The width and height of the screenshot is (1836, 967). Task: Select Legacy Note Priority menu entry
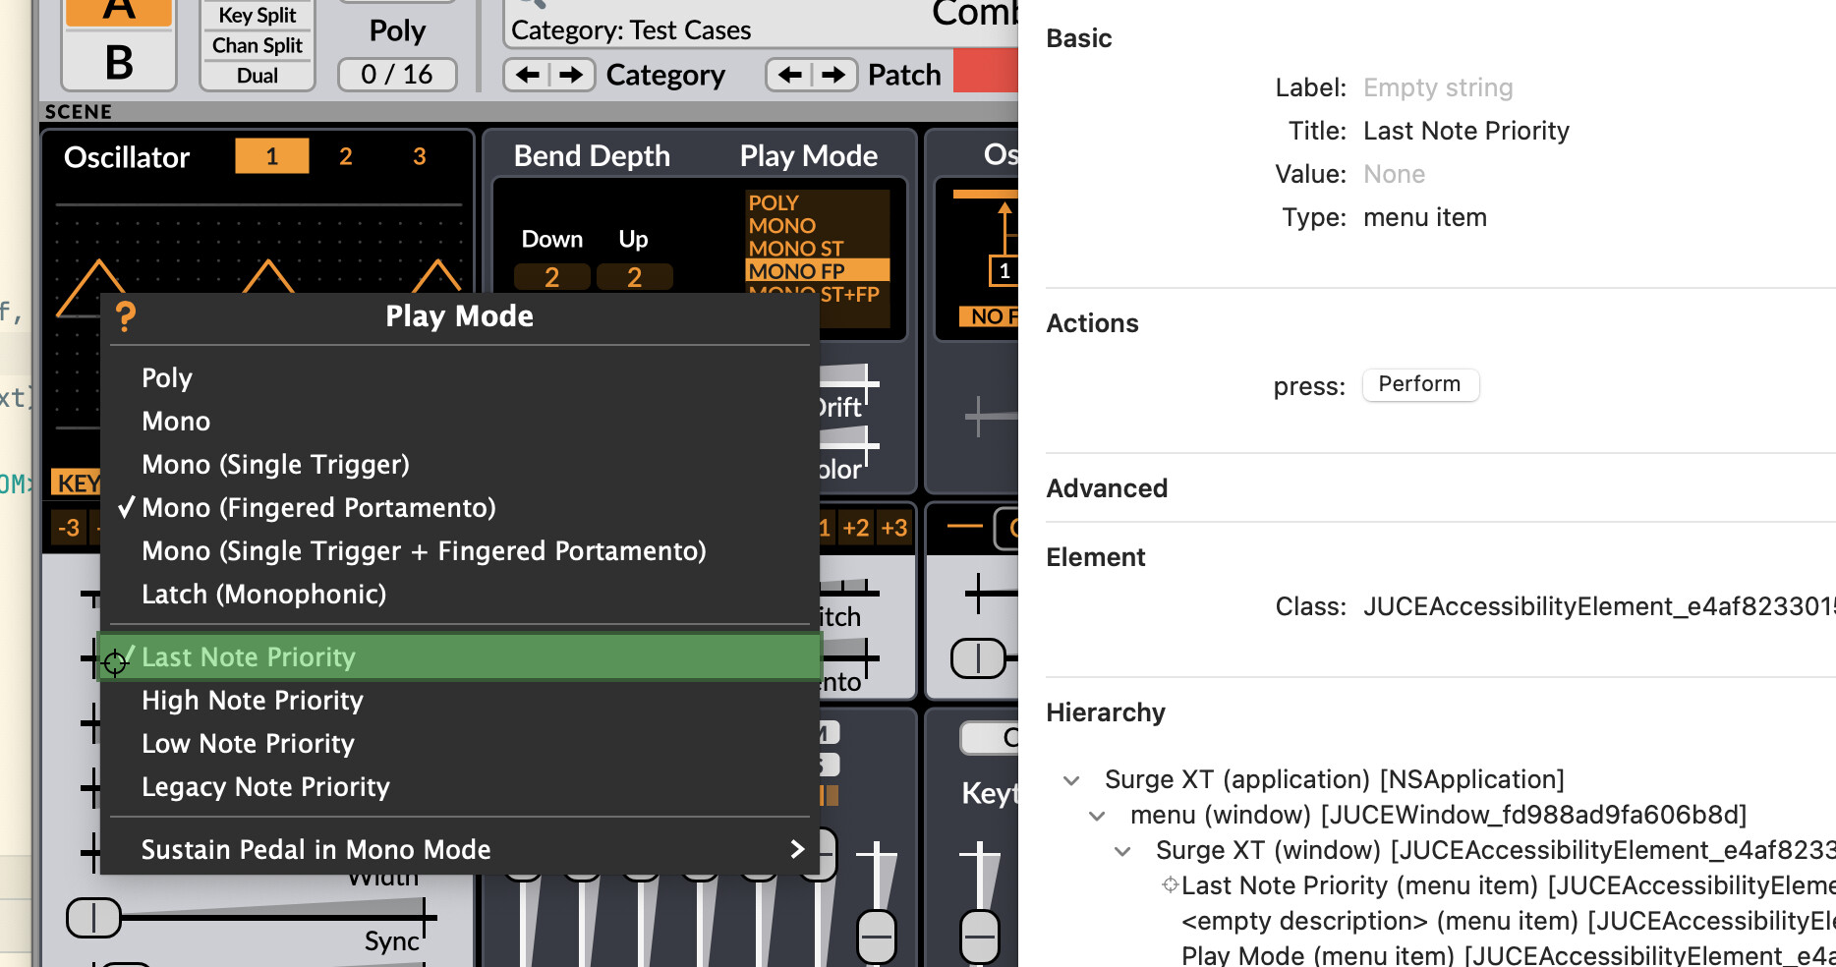(460, 787)
